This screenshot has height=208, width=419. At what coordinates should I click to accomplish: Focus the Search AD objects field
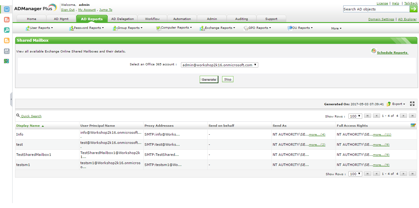coord(376,9)
